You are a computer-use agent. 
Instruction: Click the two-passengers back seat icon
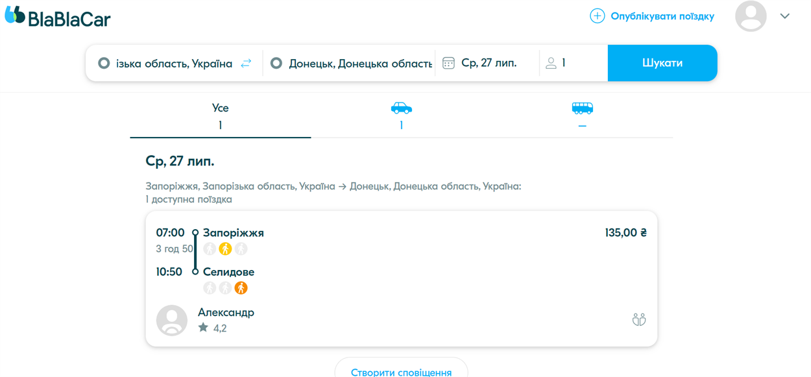pyautogui.click(x=639, y=319)
